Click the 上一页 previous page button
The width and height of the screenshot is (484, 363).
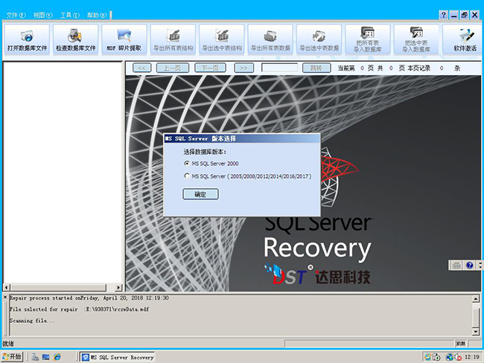pos(173,68)
